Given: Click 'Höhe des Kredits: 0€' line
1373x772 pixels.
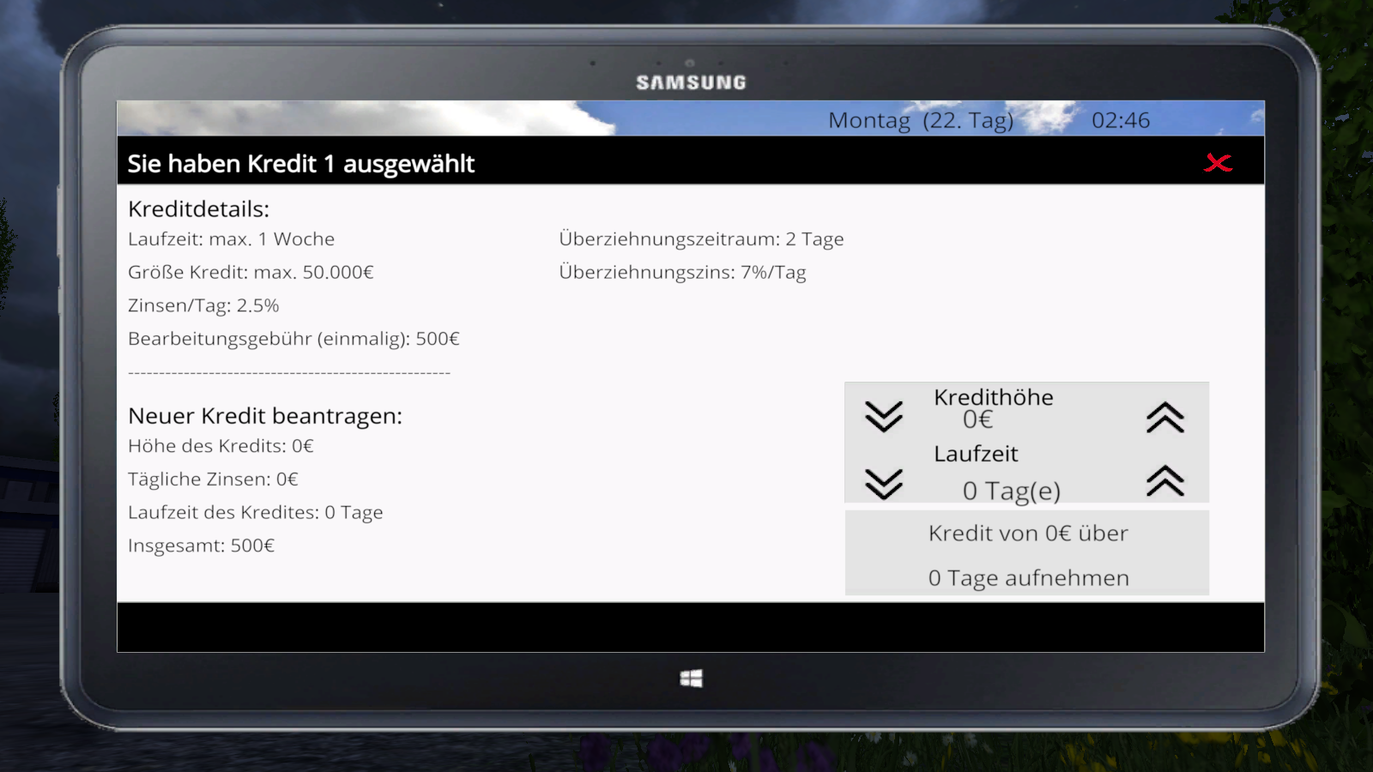Looking at the screenshot, I should pos(221,446).
